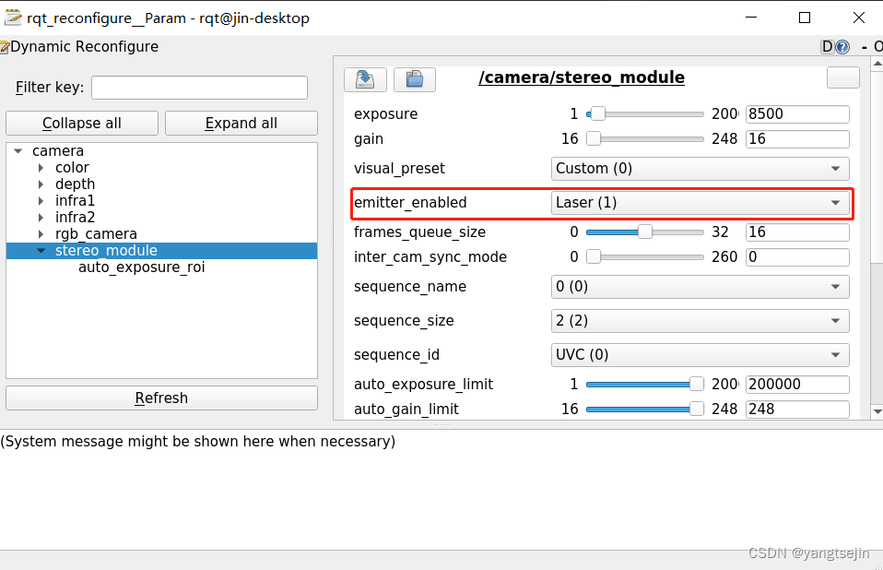Viewport: 883px width, 570px height.
Task: Select the rgb_camera tree item
Action: (96, 233)
